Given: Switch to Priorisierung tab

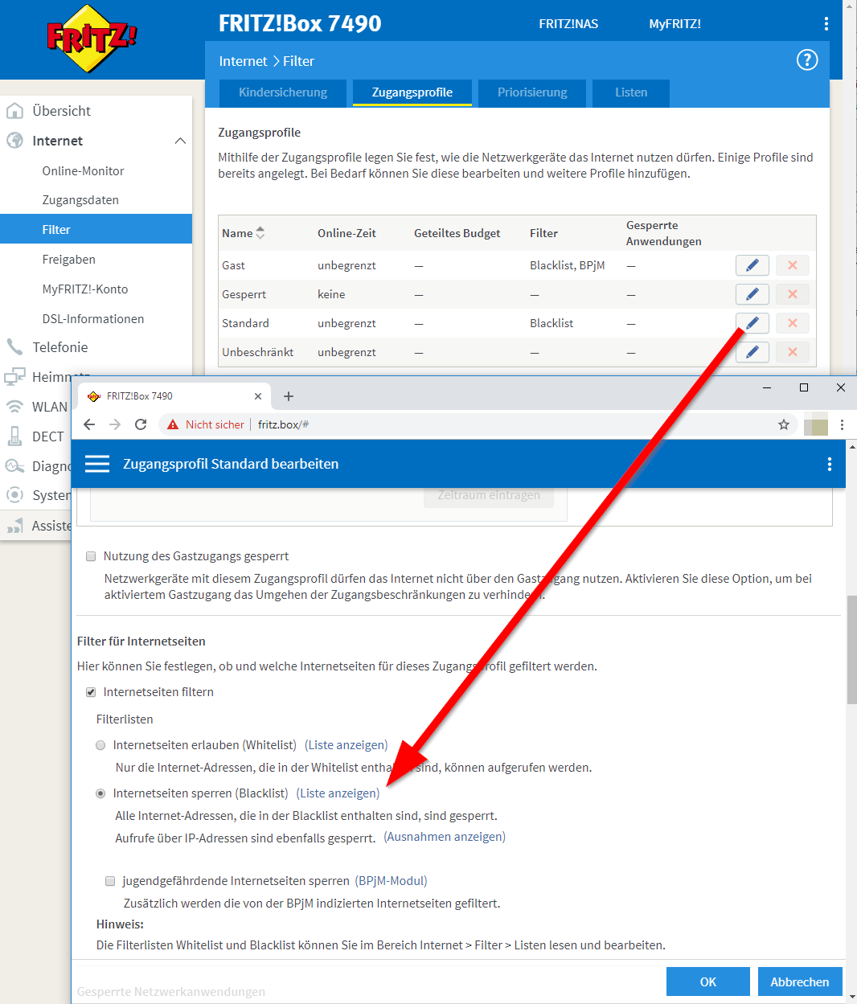Looking at the screenshot, I should (x=532, y=92).
